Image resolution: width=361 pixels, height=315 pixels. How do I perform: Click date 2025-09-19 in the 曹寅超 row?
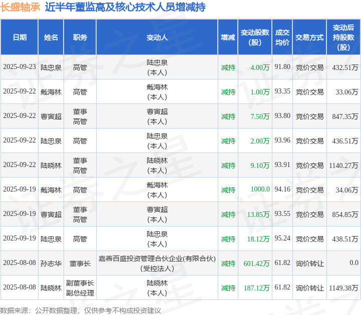[20, 214]
